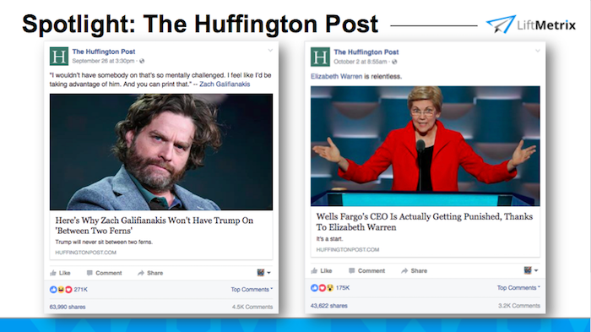Open Top Comments dropdown on right post
Viewport: 591px width, 332px height.
click(518, 287)
